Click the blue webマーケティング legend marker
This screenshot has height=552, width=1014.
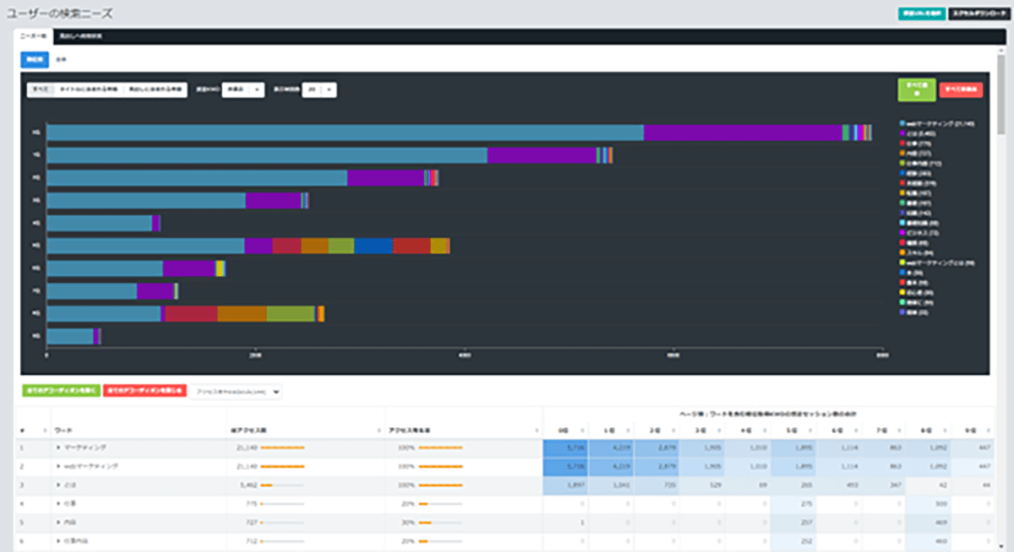(x=902, y=123)
